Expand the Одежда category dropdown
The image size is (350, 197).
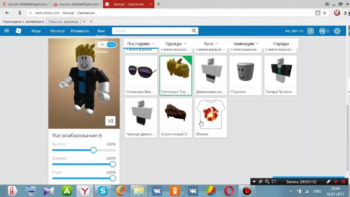[x=176, y=43]
